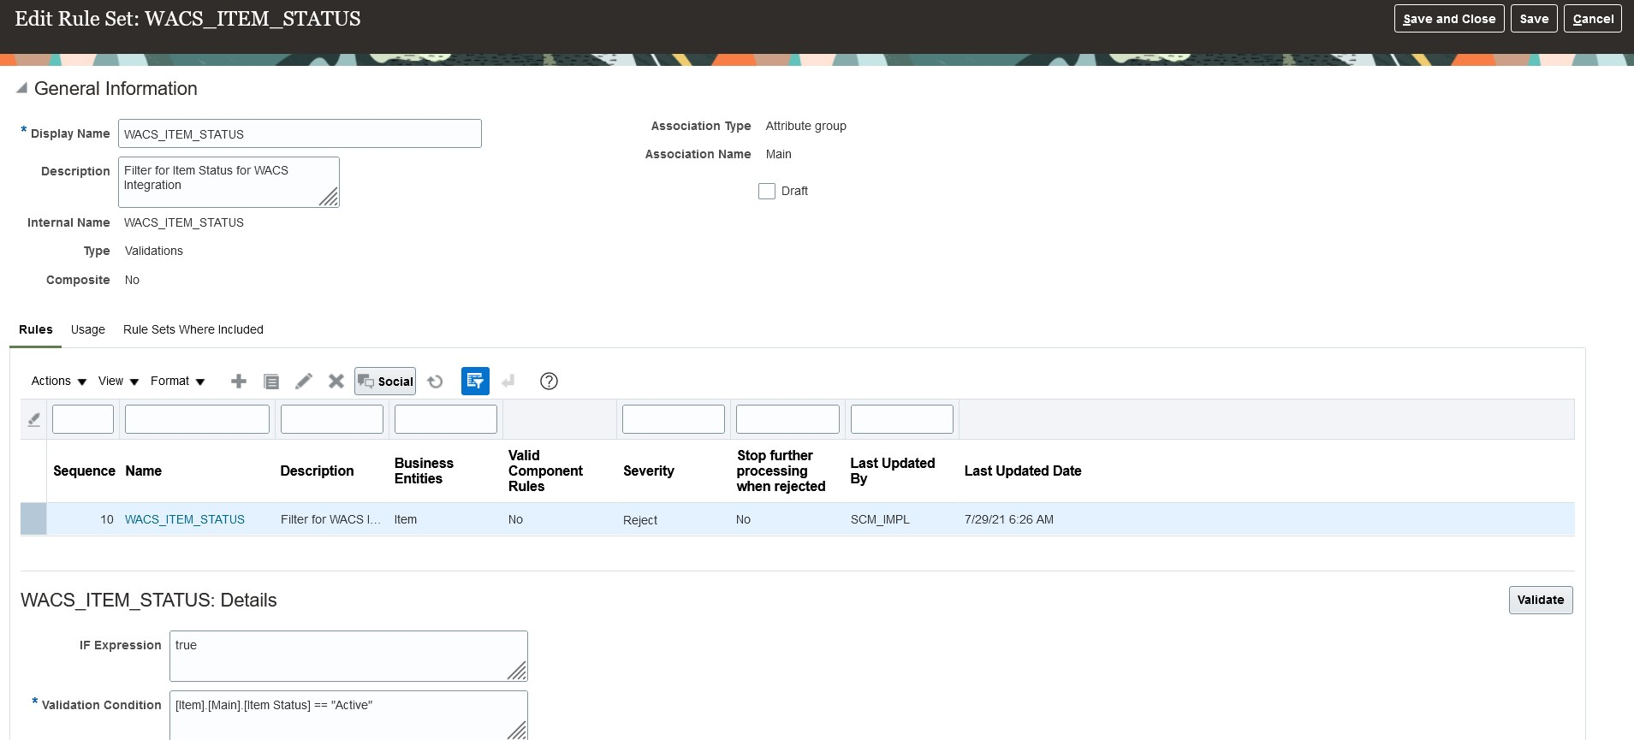Open the Format dropdown menu
This screenshot has width=1634, height=740.
pyautogui.click(x=178, y=382)
